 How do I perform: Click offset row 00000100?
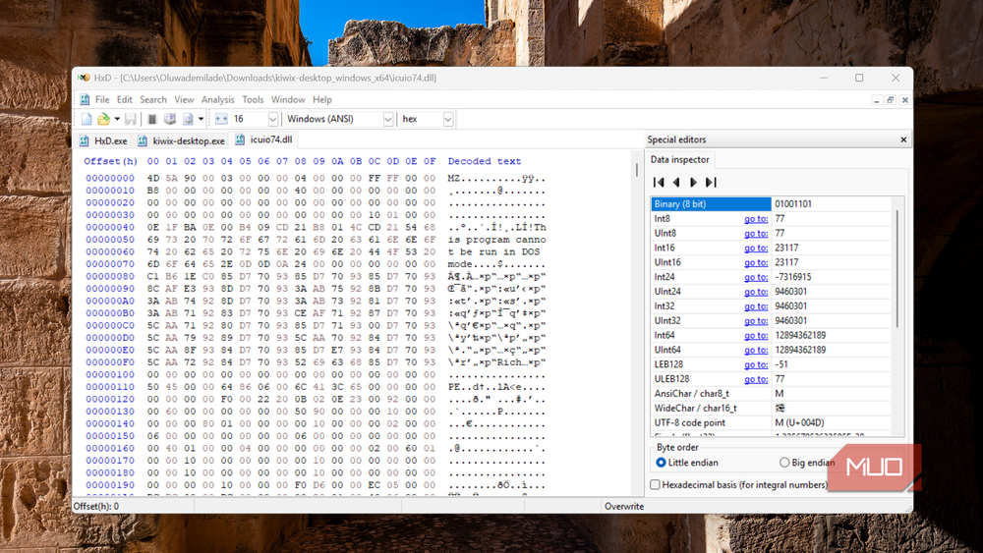pyautogui.click(x=110, y=374)
